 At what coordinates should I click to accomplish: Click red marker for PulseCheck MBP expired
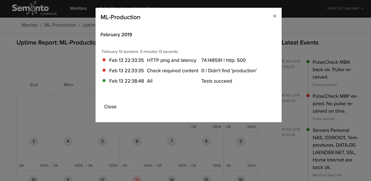click(x=308, y=95)
